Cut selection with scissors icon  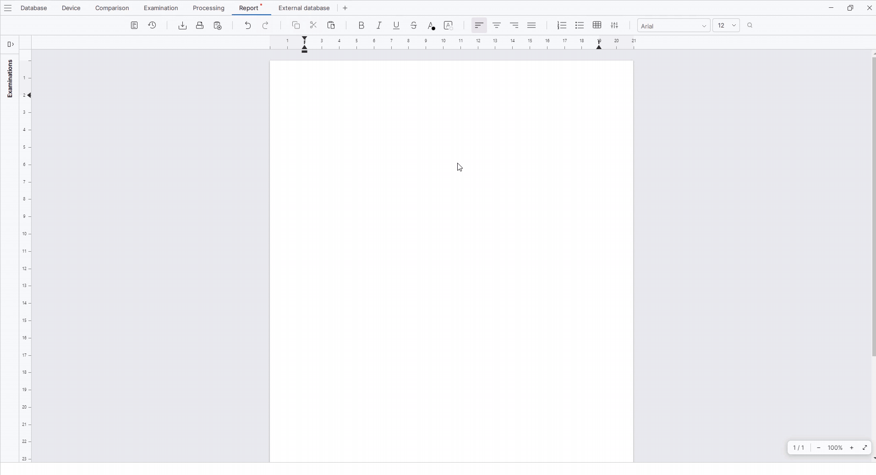pyautogui.click(x=314, y=26)
